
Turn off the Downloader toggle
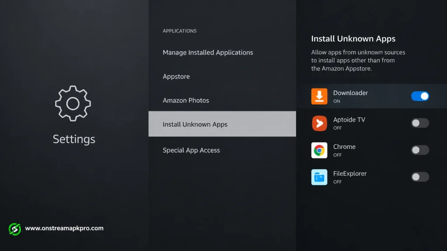[419, 96]
